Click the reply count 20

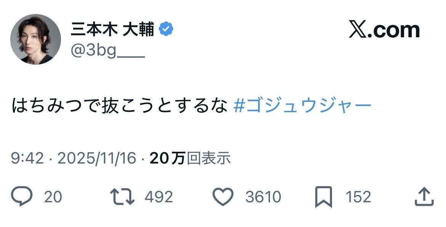click(x=53, y=197)
